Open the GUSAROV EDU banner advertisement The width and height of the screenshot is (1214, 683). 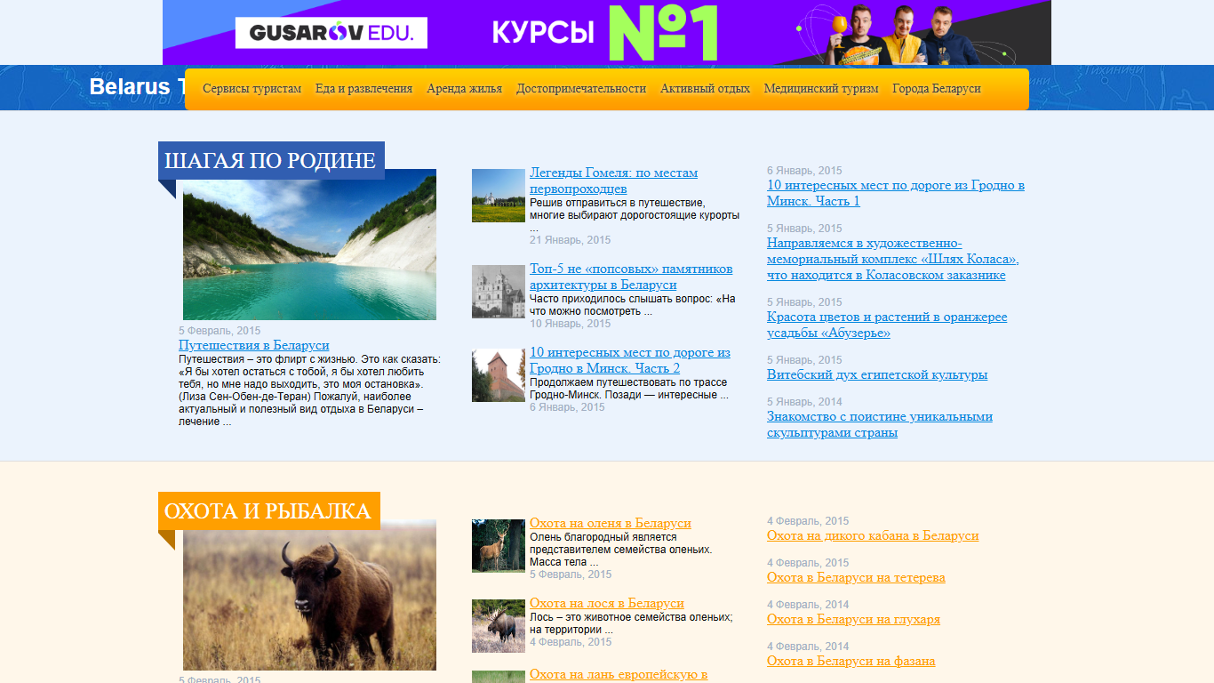(x=607, y=33)
